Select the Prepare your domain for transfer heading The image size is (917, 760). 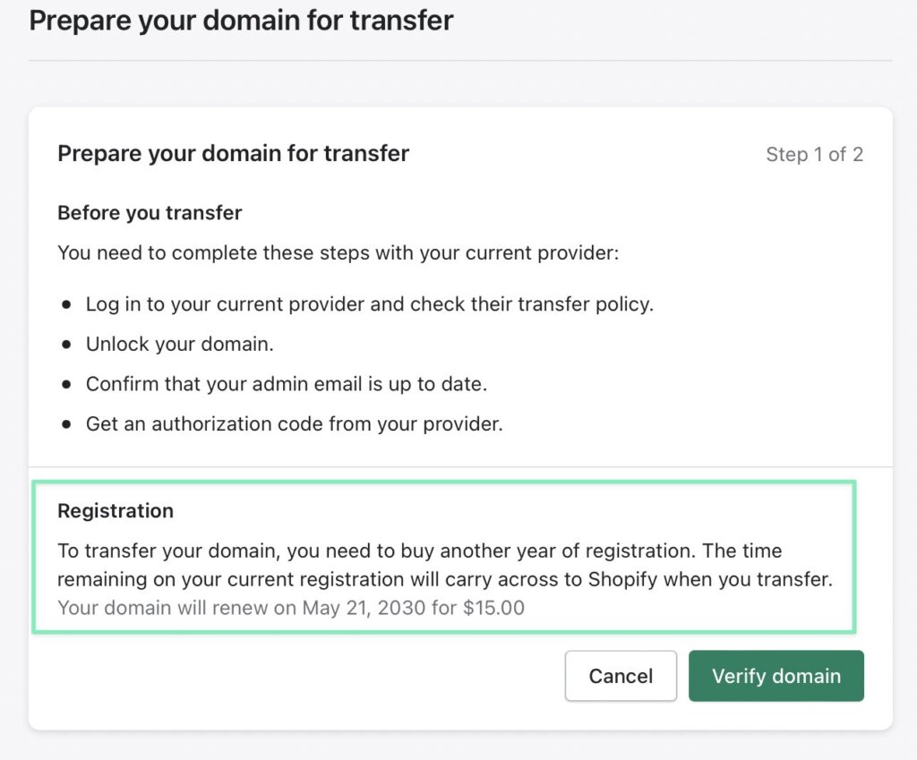232,153
